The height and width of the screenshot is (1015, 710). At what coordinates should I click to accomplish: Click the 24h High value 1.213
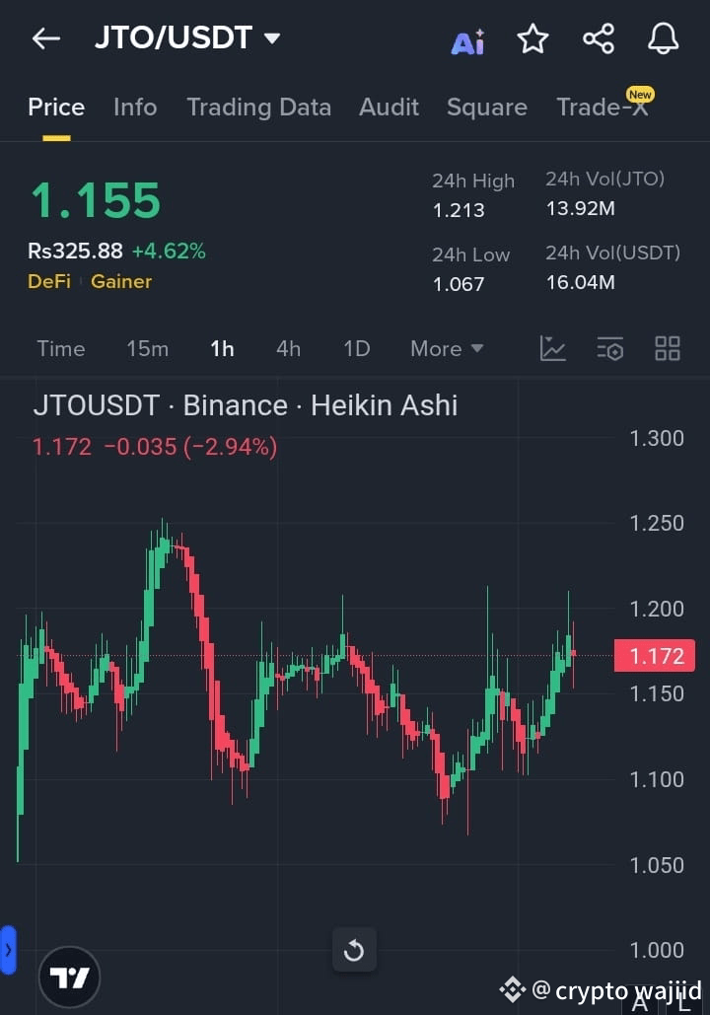459,210
